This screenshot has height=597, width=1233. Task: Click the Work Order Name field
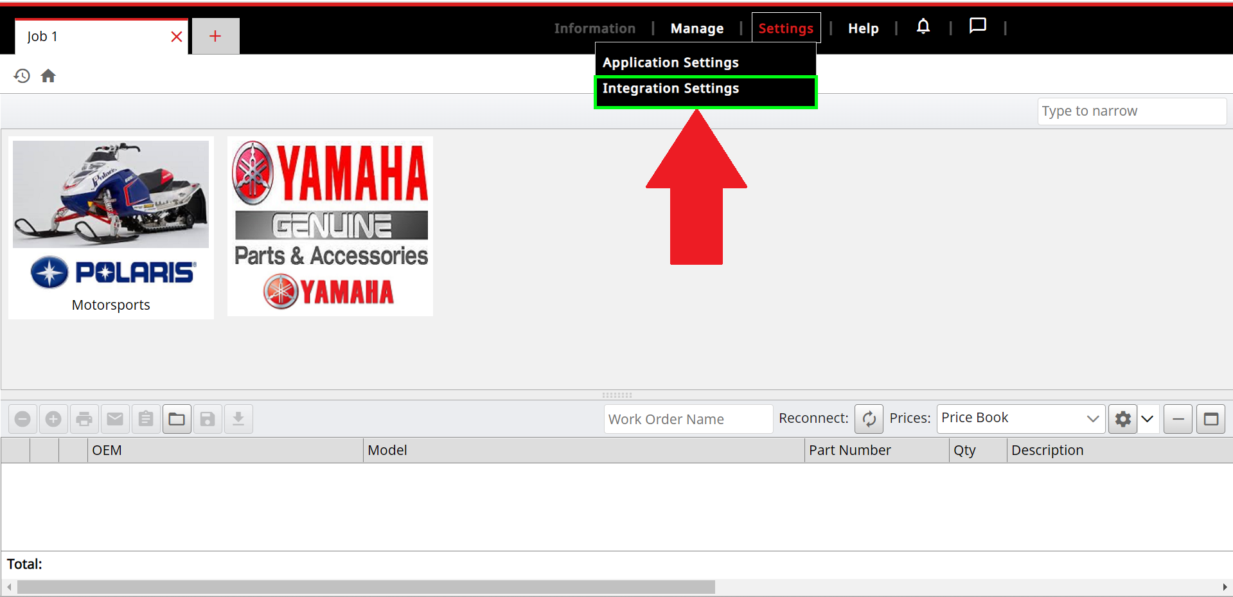tap(688, 419)
